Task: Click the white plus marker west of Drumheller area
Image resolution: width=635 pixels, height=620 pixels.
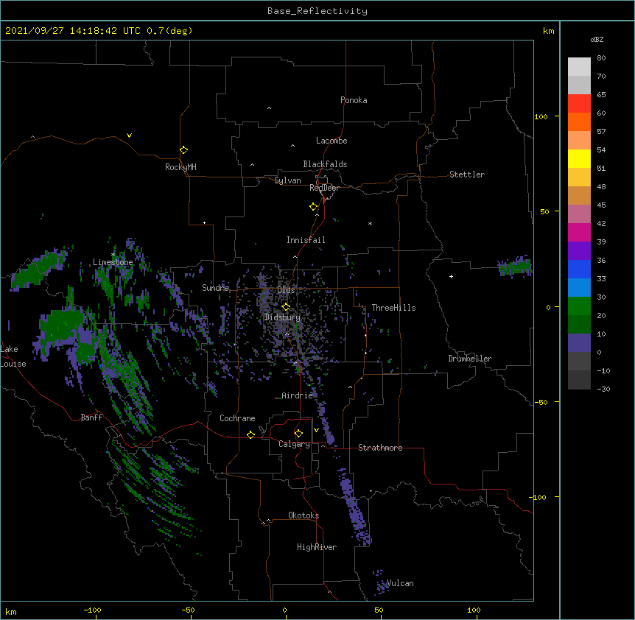Action: 451,277
